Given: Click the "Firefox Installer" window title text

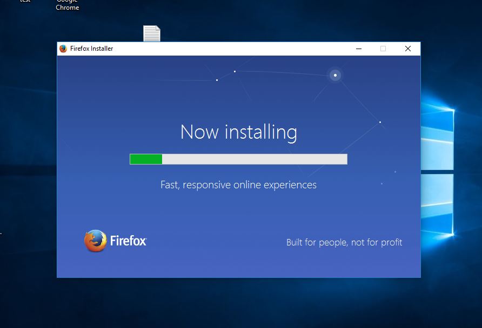Looking at the screenshot, I should point(92,49).
